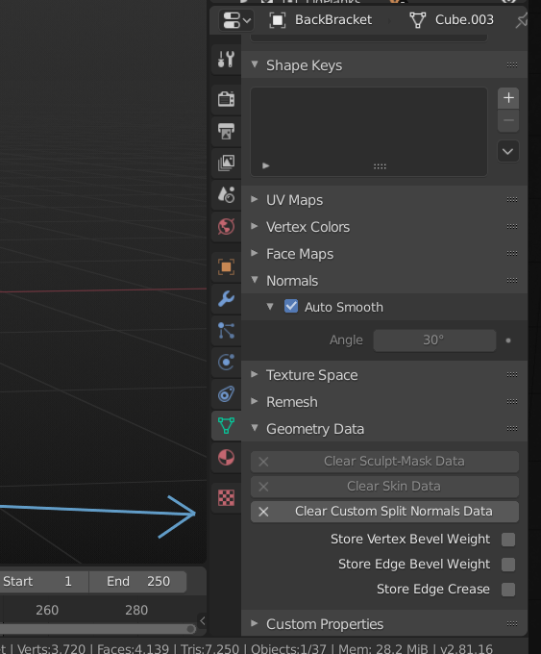Disable the Auto Smooth checkbox
This screenshot has height=654, width=541.
coord(291,307)
